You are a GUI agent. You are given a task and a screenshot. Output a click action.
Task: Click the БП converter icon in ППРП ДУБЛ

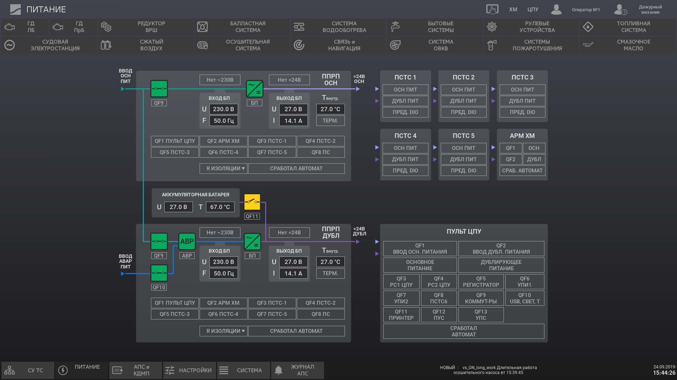tap(252, 241)
